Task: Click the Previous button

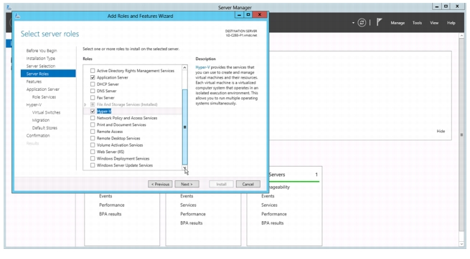Action: (160, 184)
